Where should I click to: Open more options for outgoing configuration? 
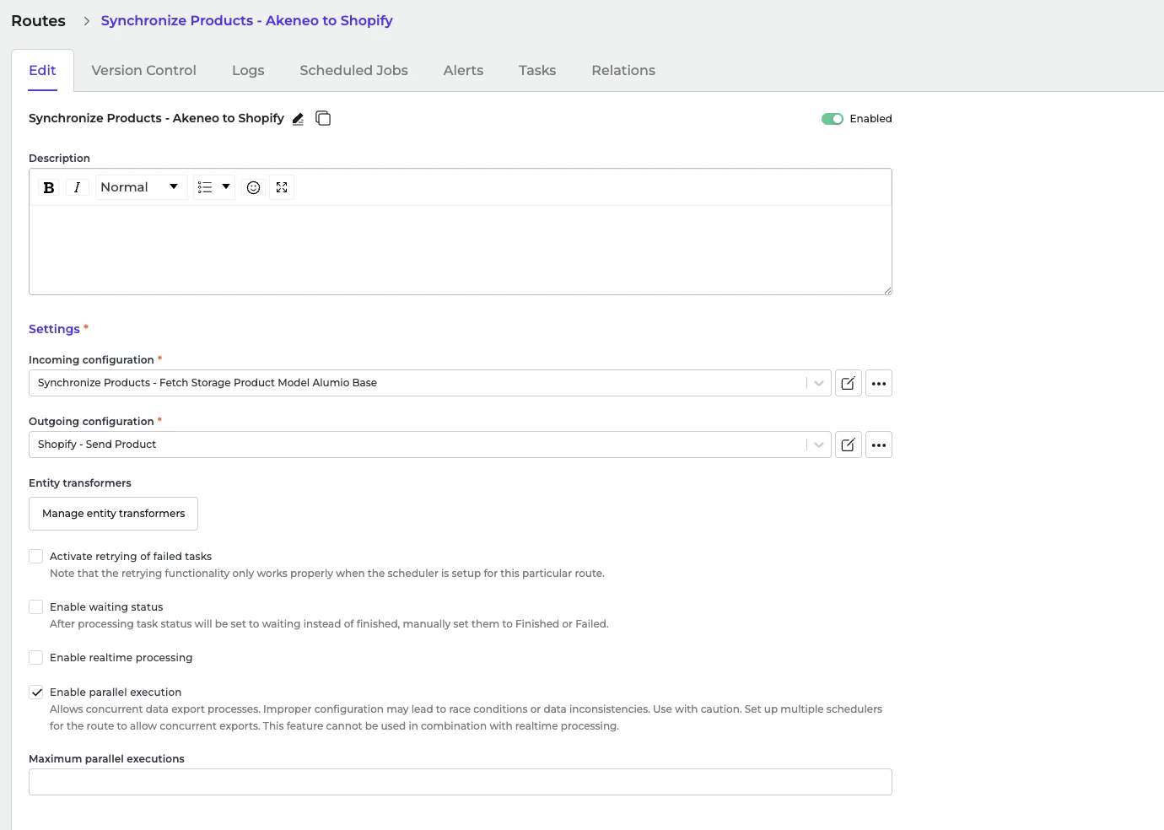879,445
